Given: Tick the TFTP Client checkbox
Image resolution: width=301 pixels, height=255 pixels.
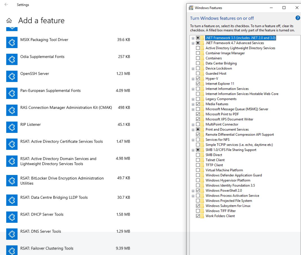Looking at the screenshot, I should 198,165.
